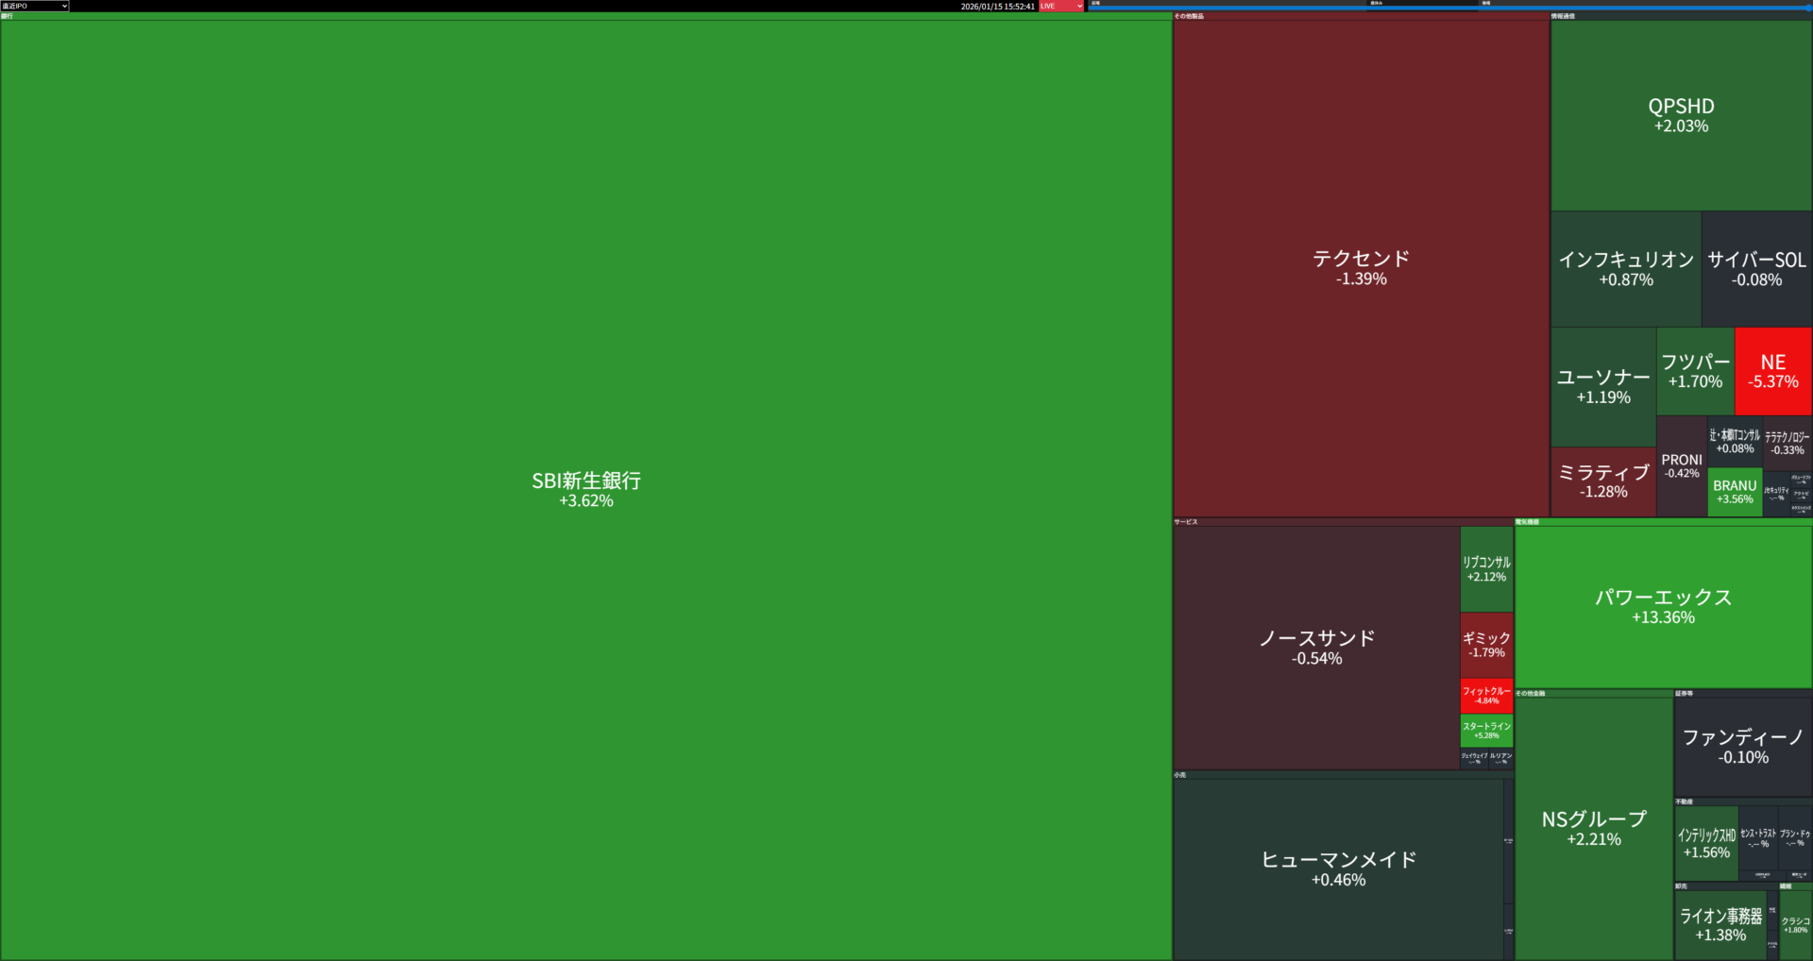Open the 直近IPO category dropdown
This screenshot has height=961, width=1813.
(x=35, y=6)
